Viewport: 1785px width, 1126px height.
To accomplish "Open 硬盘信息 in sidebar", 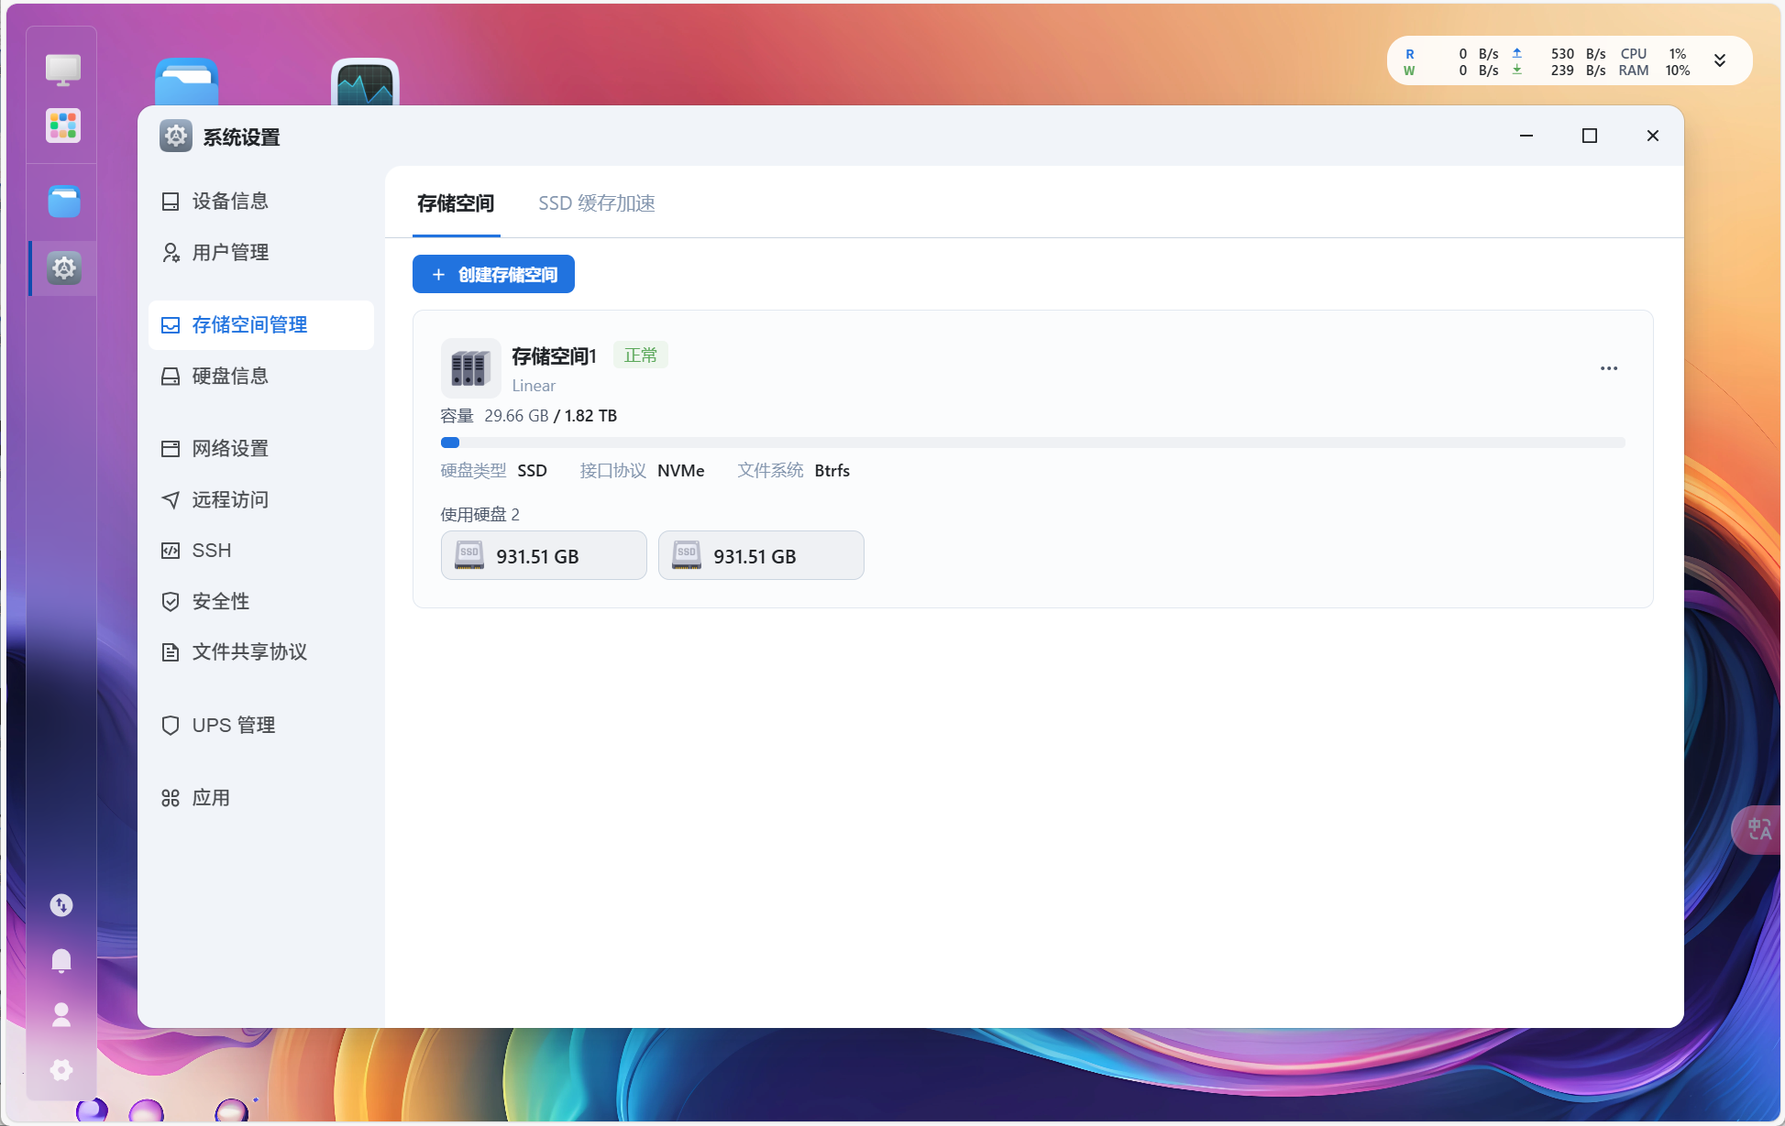I will 230,376.
